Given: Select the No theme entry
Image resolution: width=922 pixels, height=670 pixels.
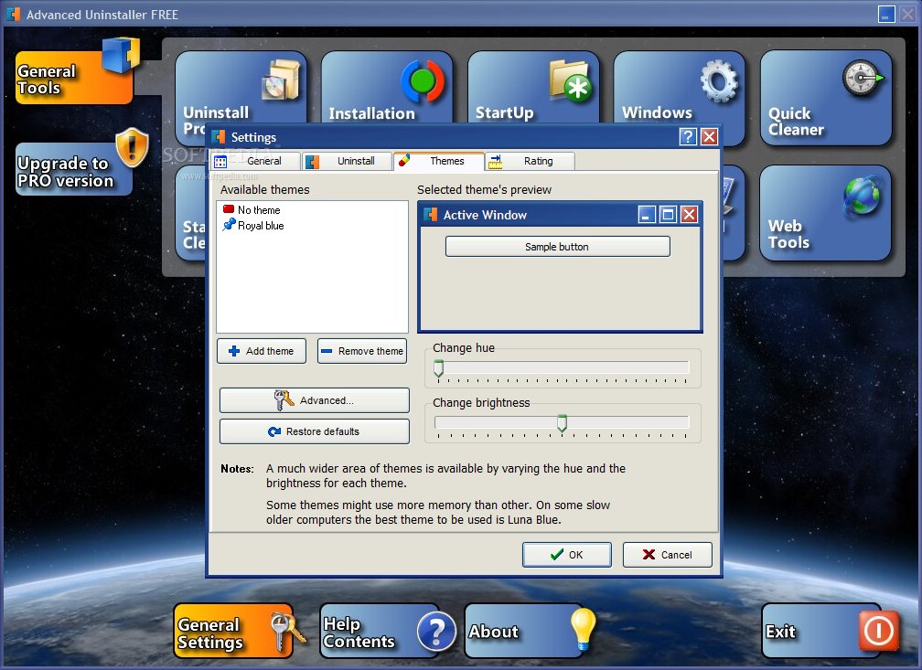Looking at the screenshot, I should pyautogui.click(x=252, y=210).
